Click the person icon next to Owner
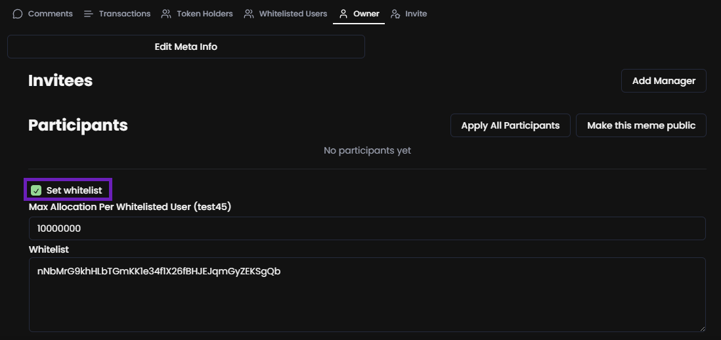Screen dimensions: 721x340 click(x=343, y=14)
